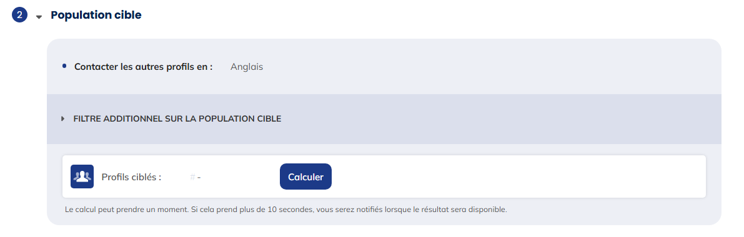Click the blue bullet before Contacter
The image size is (744, 237).
pos(64,66)
